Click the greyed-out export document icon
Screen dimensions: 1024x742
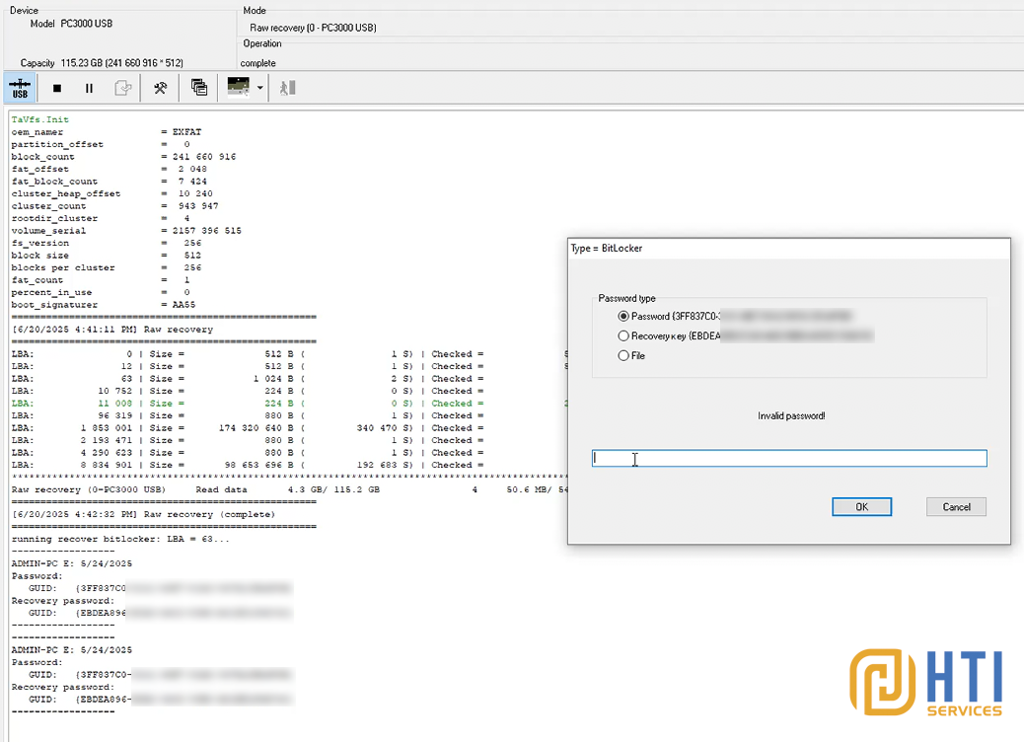122,88
